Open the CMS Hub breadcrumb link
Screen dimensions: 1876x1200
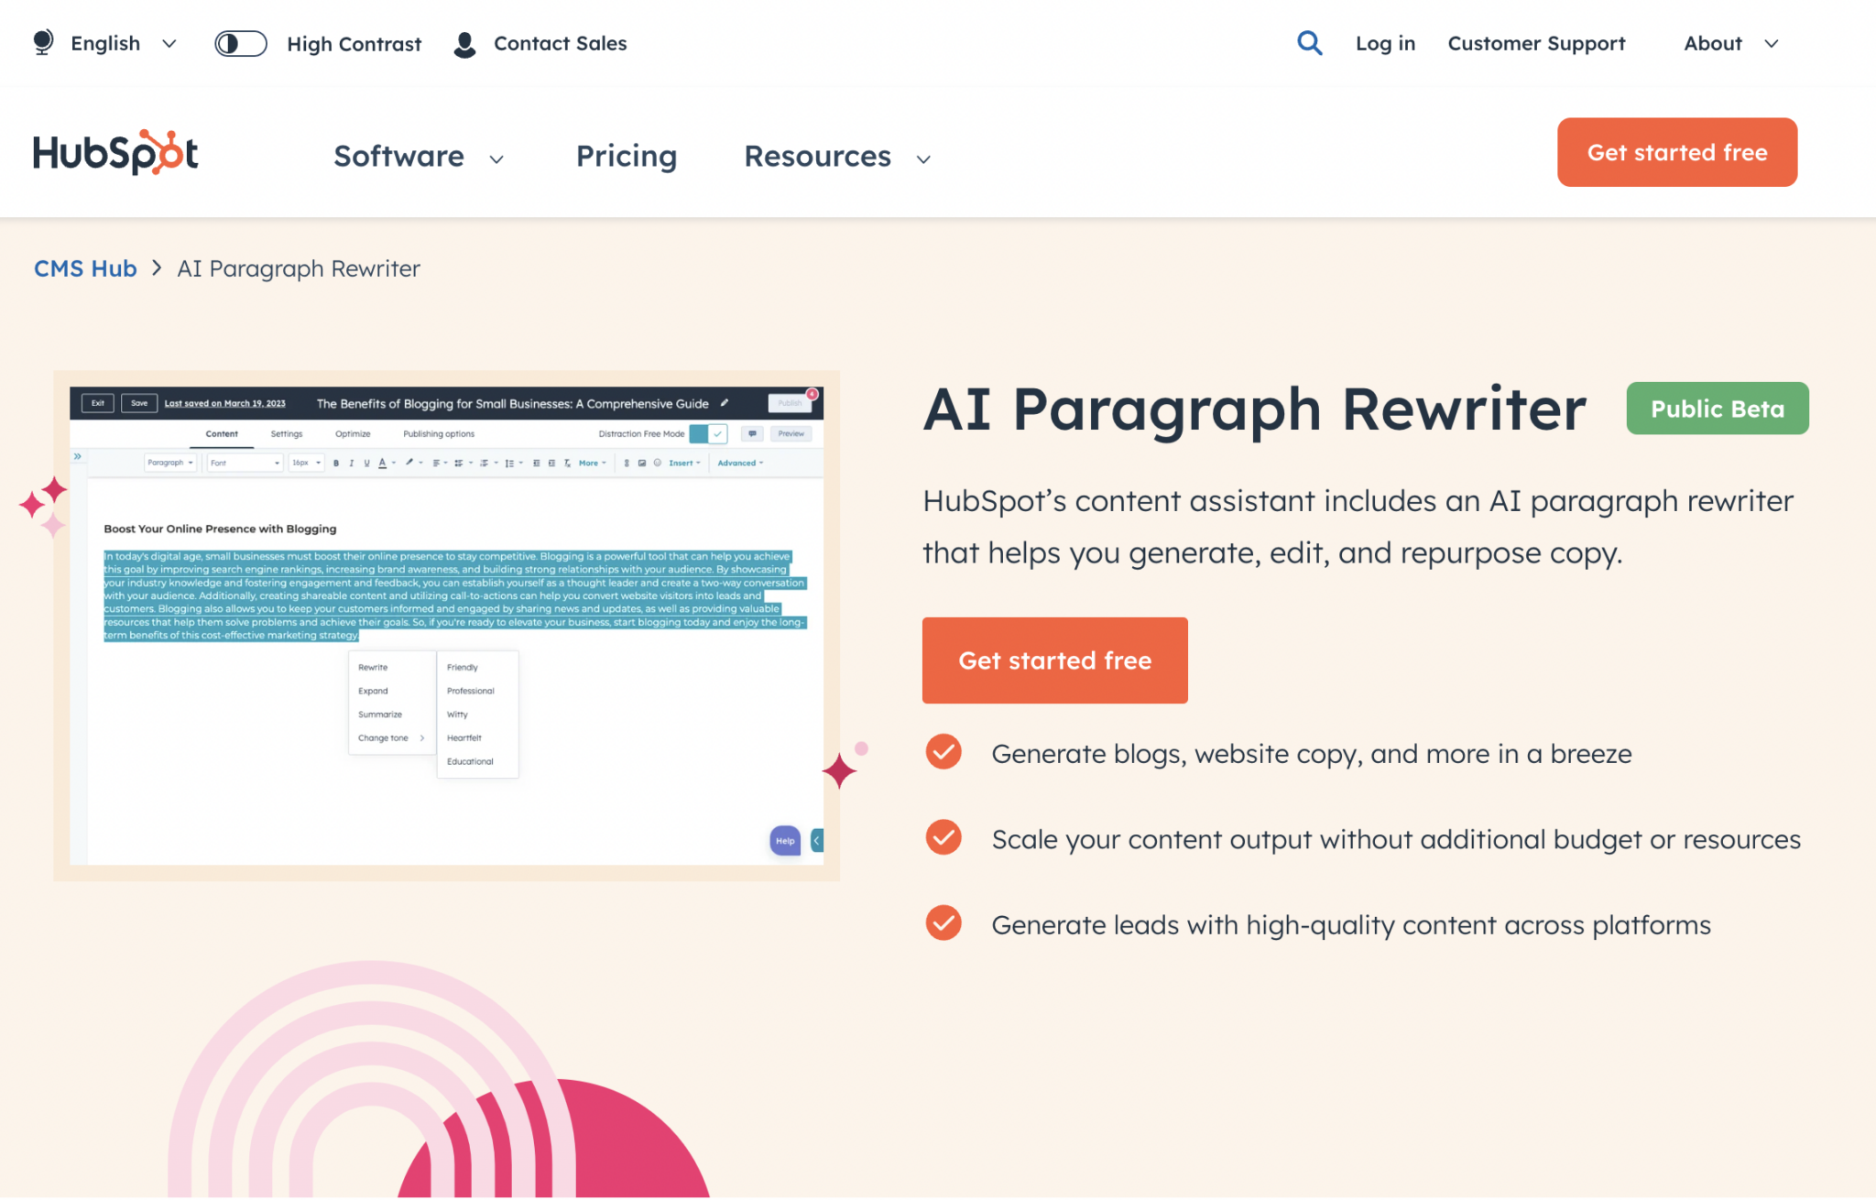pos(85,267)
